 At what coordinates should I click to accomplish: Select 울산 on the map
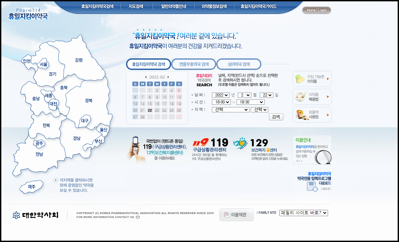[x=104, y=130]
